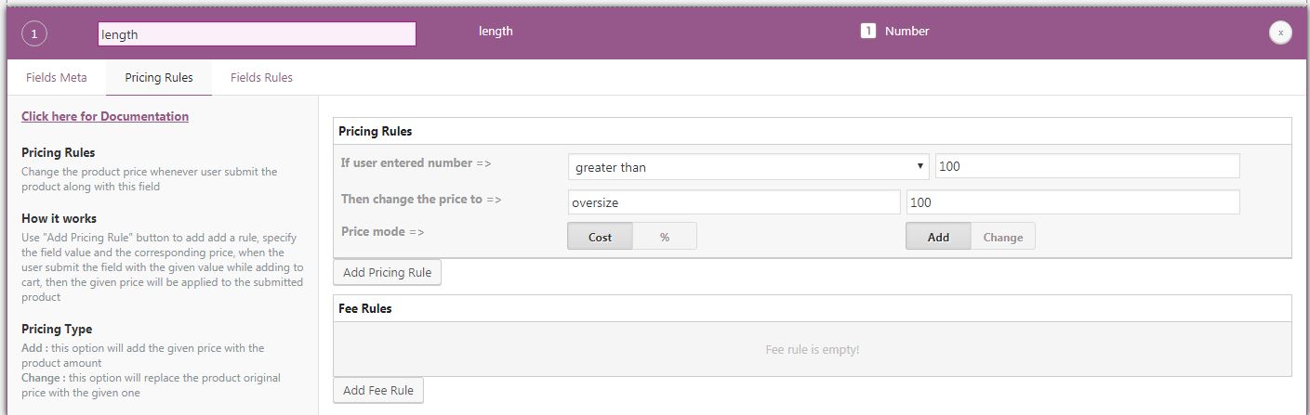Select Cost price mode

coord(600,237)
